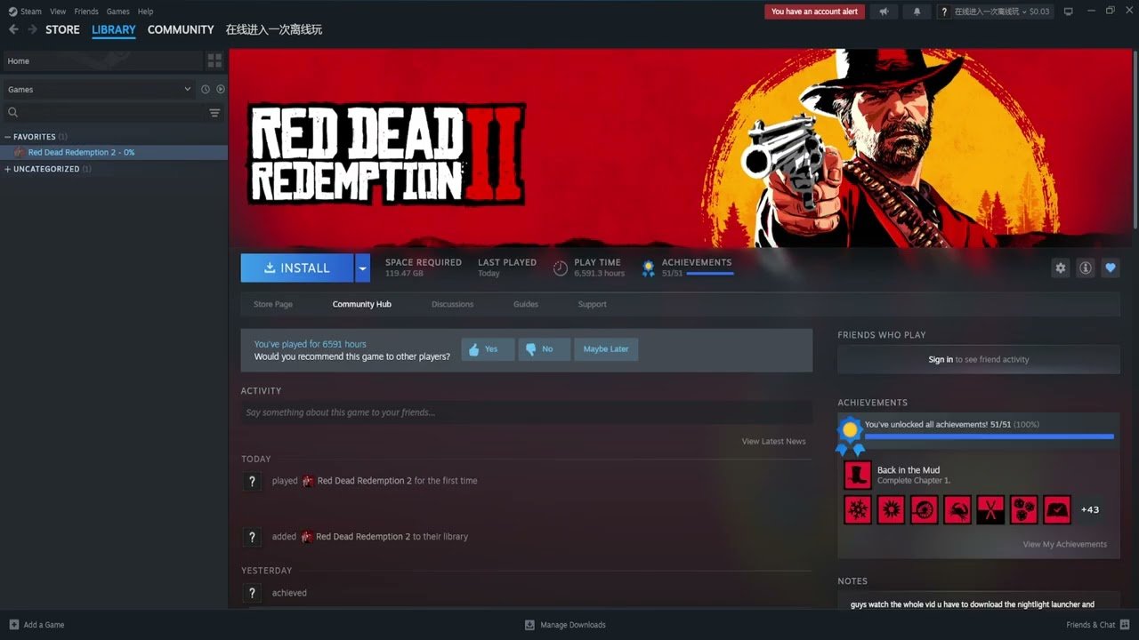Toggle the recent activity clock sort
The image size is (1139, 640).
(x=206, y=89)
